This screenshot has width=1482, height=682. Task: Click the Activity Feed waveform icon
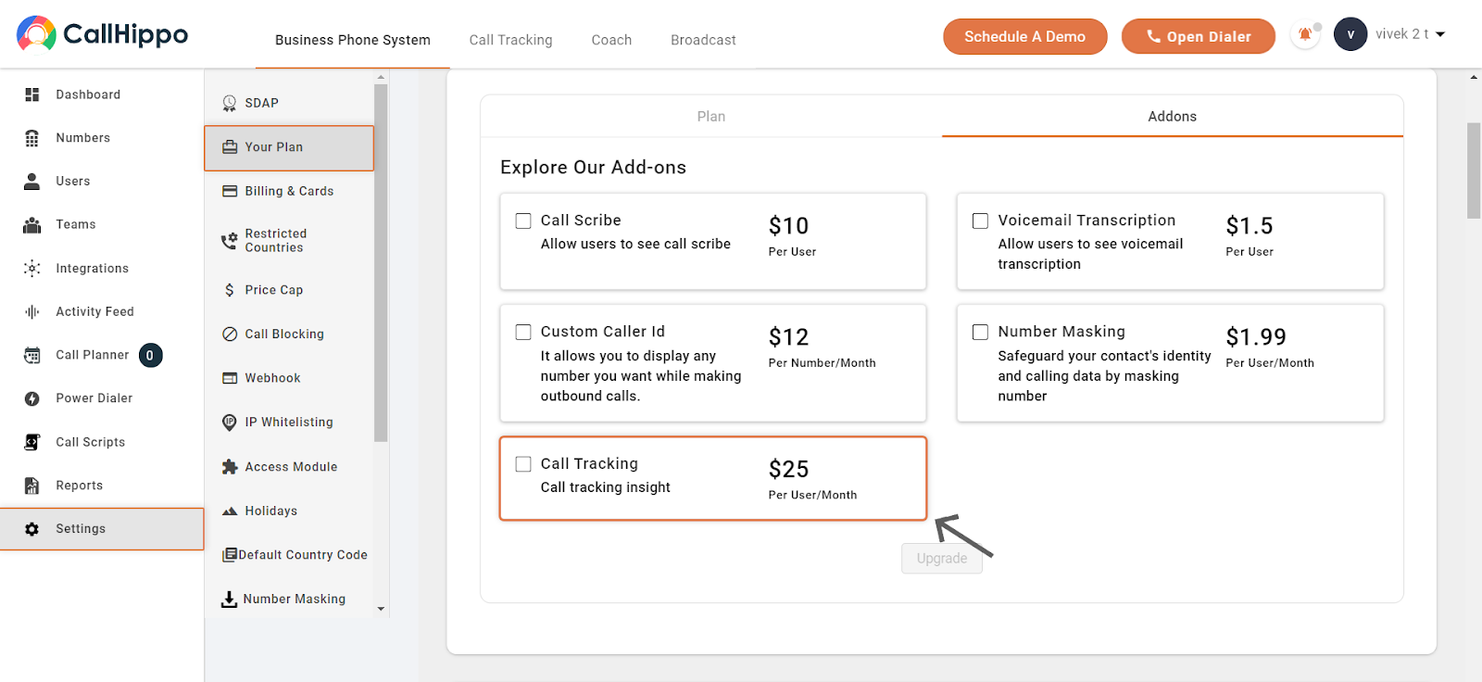(32, 311)
